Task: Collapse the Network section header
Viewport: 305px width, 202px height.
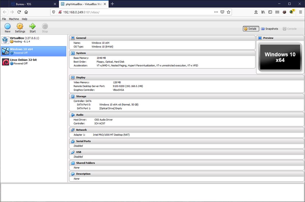Action: click(x=187, y=130)
